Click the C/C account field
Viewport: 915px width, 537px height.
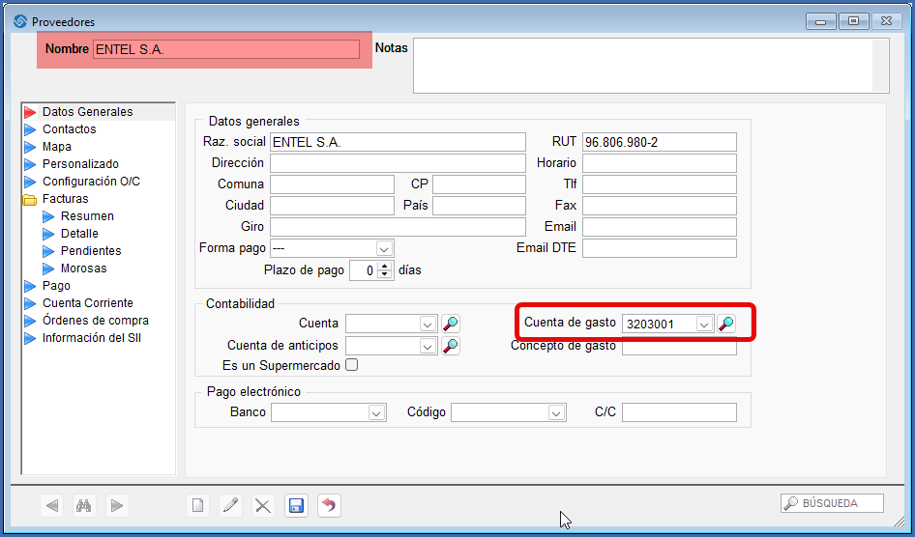coord(679,412)
